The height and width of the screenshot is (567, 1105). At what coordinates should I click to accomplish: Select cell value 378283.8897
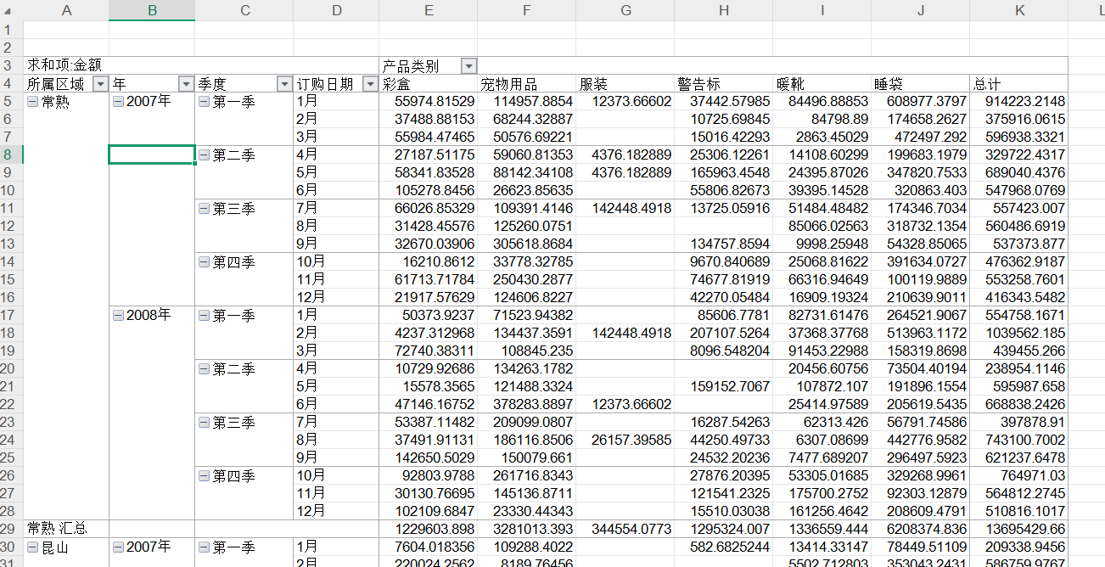(526, 404)
